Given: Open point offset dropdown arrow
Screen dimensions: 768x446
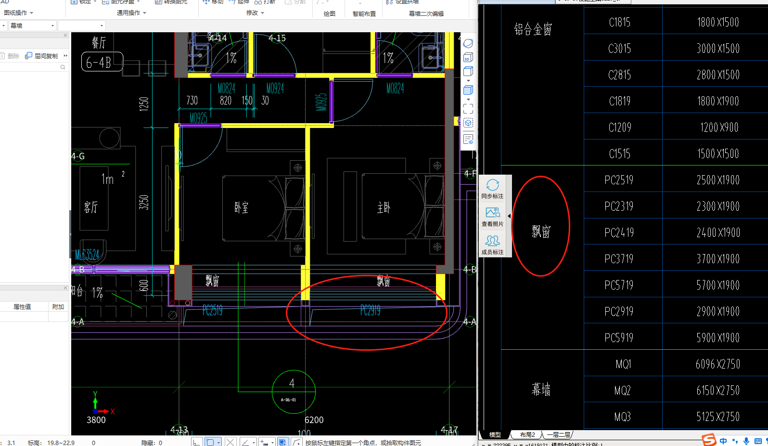Looking at the screenshot, I should 272,442.
